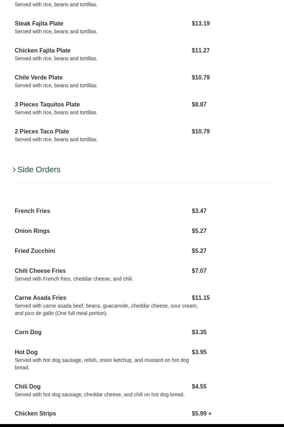Select Onion Rings from side orders

(32, 231)
